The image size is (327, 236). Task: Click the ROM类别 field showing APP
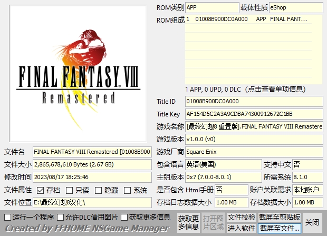pyautogui.click(x=212, y=7)
